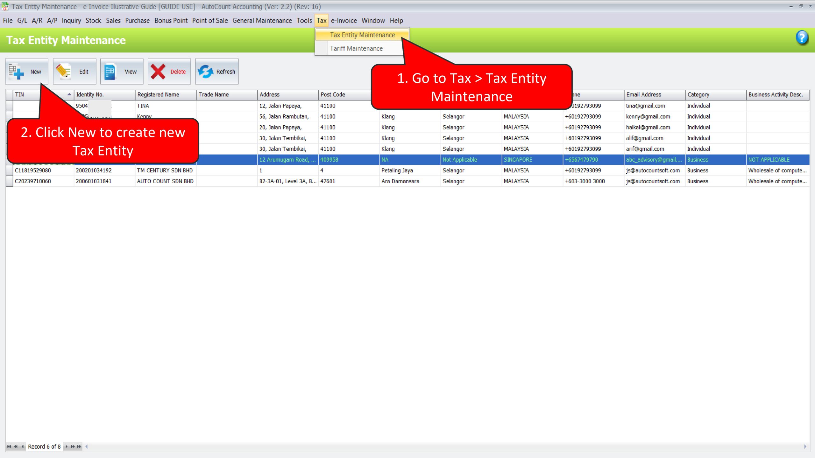
Task: Open the Stock menu
Action: tap(93, 21)
